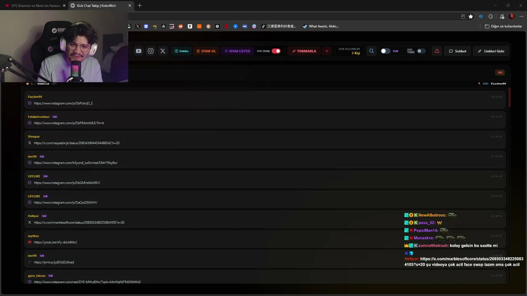
Task: Click the Instagram icon in Felaketcorbaci's row
Action: point(30,123)
